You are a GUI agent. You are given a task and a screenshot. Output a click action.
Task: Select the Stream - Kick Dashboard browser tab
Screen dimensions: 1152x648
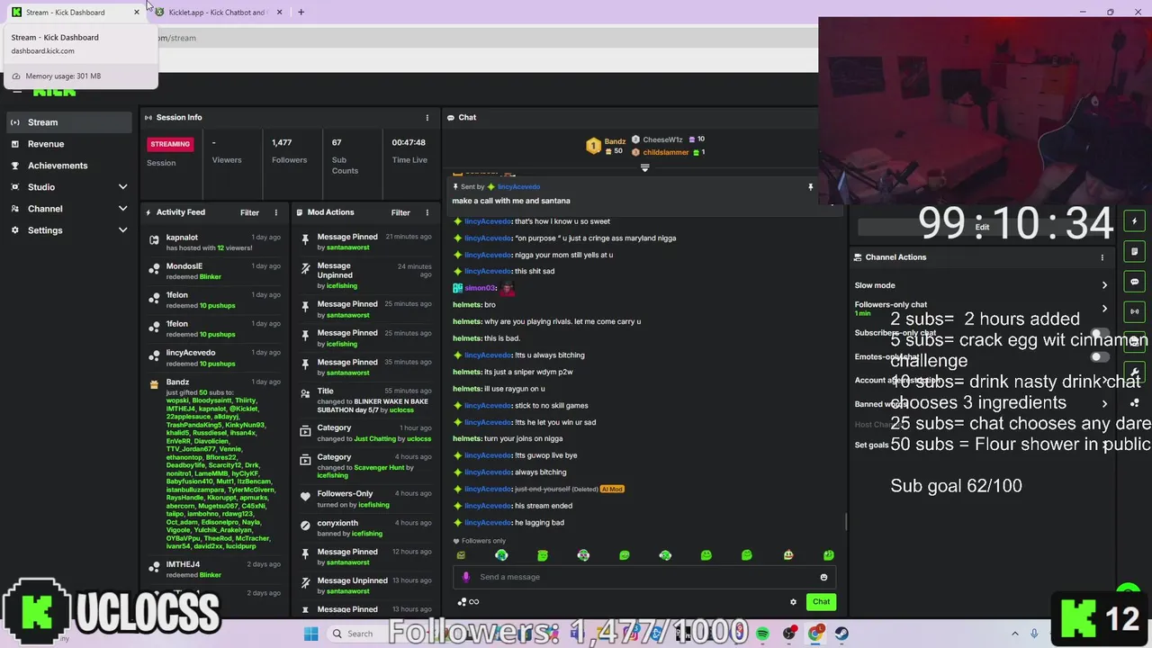point(74,13)
